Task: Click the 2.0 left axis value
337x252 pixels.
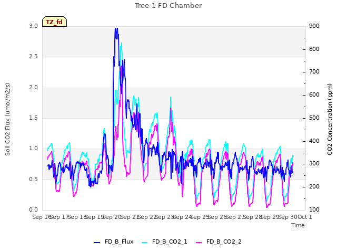Action: (x=33, y=88)
